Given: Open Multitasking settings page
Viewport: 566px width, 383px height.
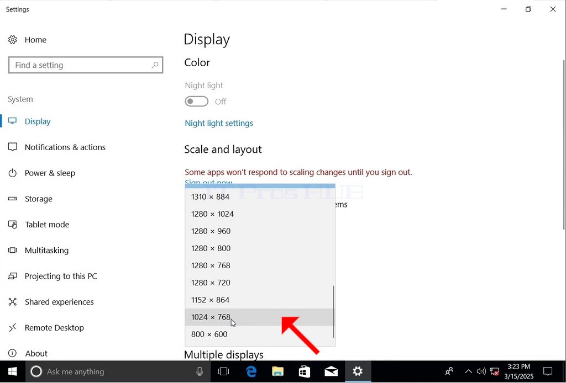Looking at the screenshot, I should pyautogui.click(x=46, y=251).
